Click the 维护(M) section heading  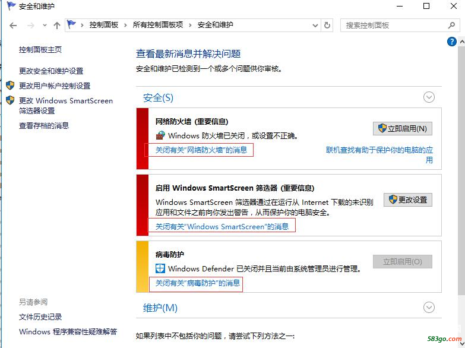point(160,308)
